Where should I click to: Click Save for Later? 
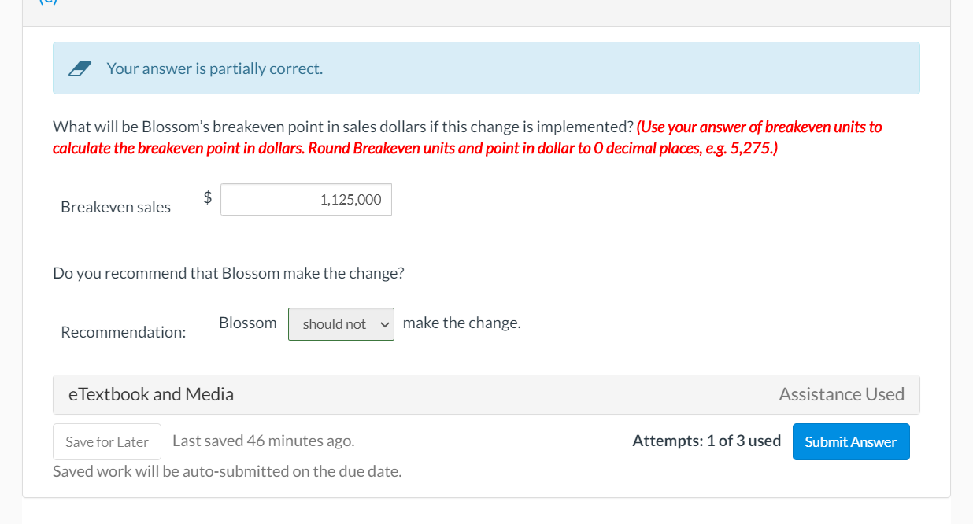tap(106, 441)
